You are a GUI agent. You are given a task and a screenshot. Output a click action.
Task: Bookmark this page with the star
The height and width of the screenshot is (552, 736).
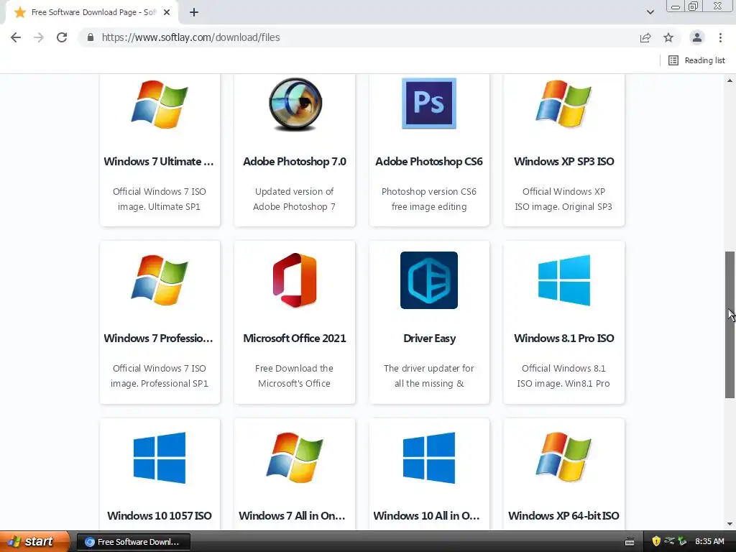(x=668, y=37)
